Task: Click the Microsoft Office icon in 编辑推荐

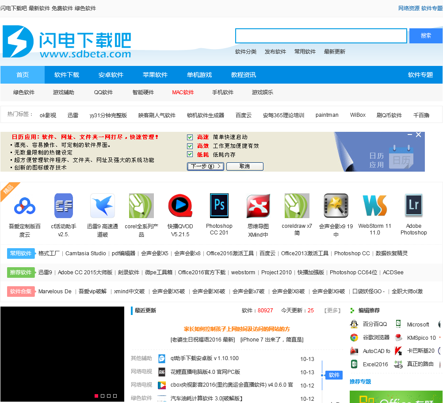Action: [x=398, y=324]
